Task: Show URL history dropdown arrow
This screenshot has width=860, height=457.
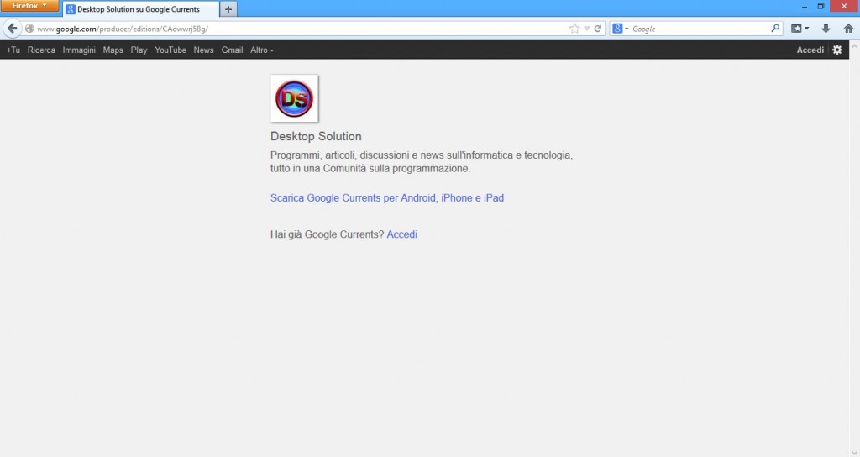Action: tap(587, 29)
